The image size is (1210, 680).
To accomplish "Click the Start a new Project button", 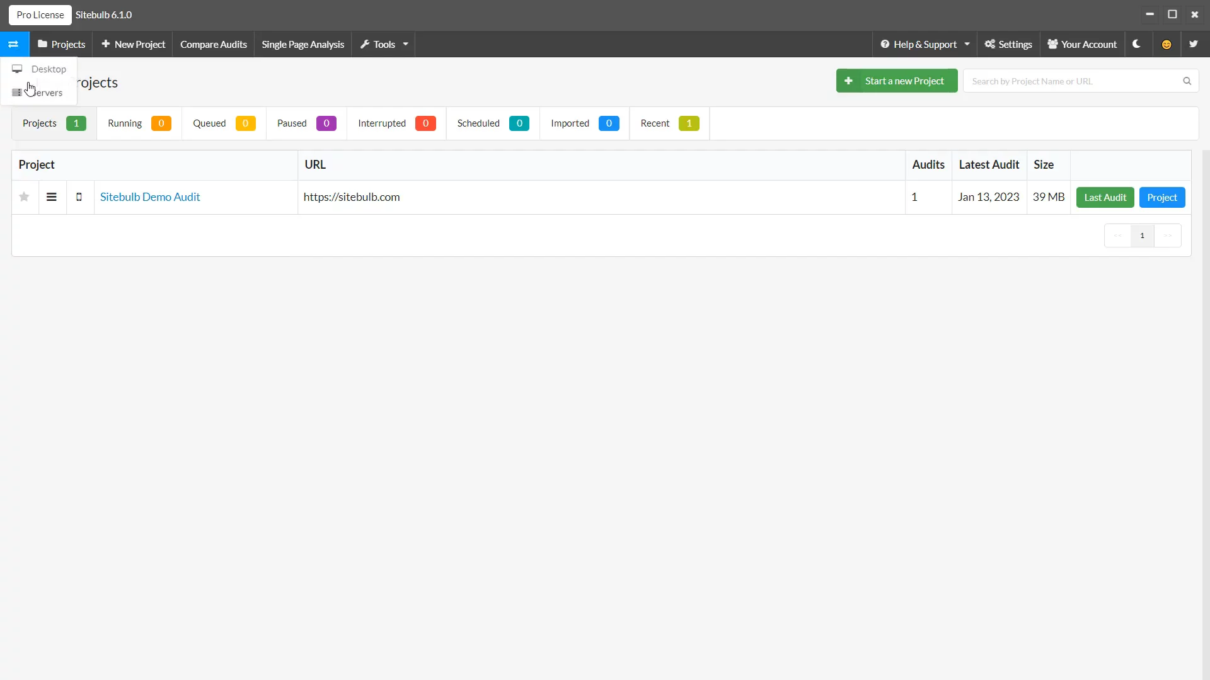I will [896, 81].
